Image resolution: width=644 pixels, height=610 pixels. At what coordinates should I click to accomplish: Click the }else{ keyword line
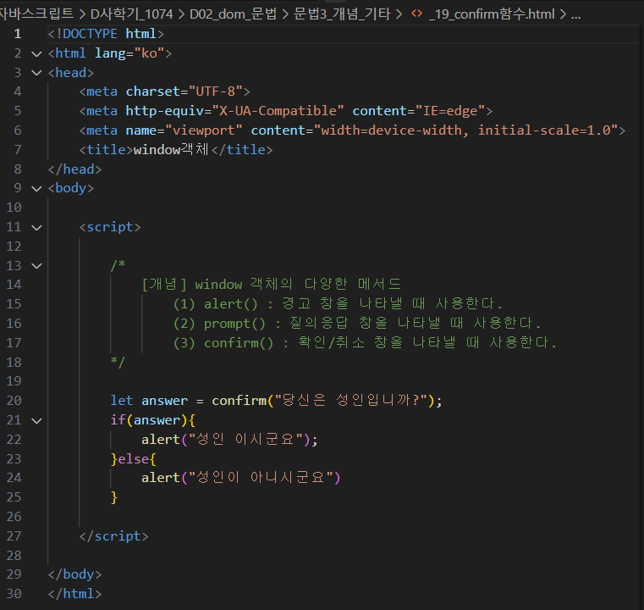tap(134, 459)
